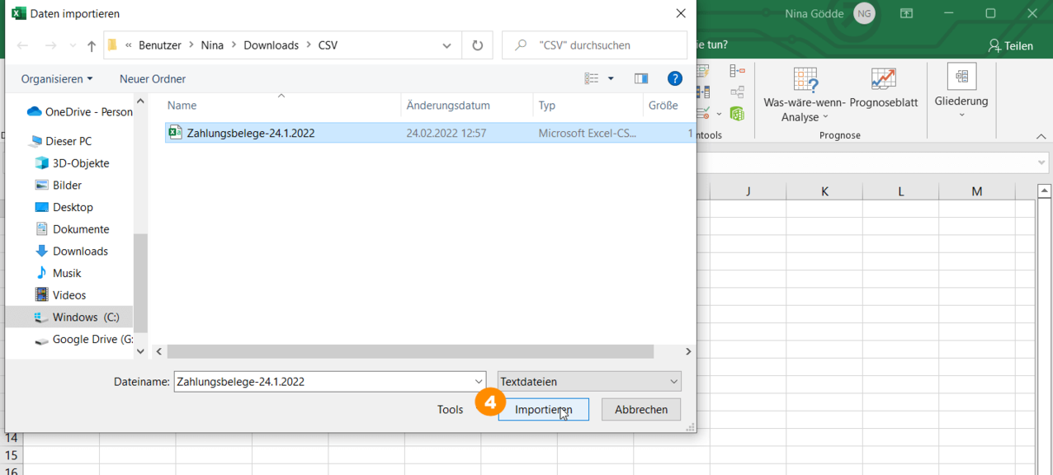The width and height of the screenshot is (1053, 475).
Task: Open Bilder folder in sidebar
Action: tap(58, 186)
